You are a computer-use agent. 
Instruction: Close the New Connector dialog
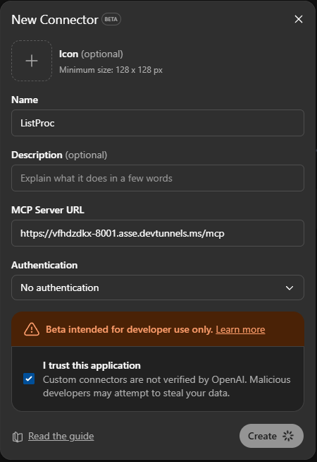[299, 19]
